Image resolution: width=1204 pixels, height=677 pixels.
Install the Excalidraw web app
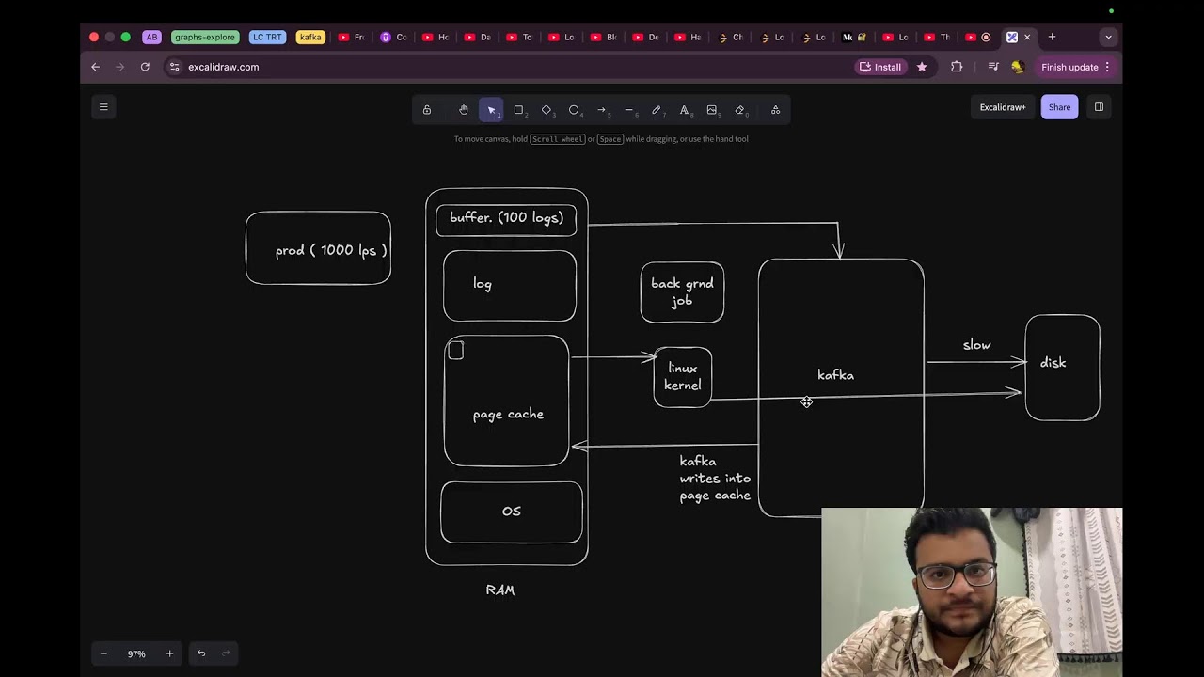(880, 67)
